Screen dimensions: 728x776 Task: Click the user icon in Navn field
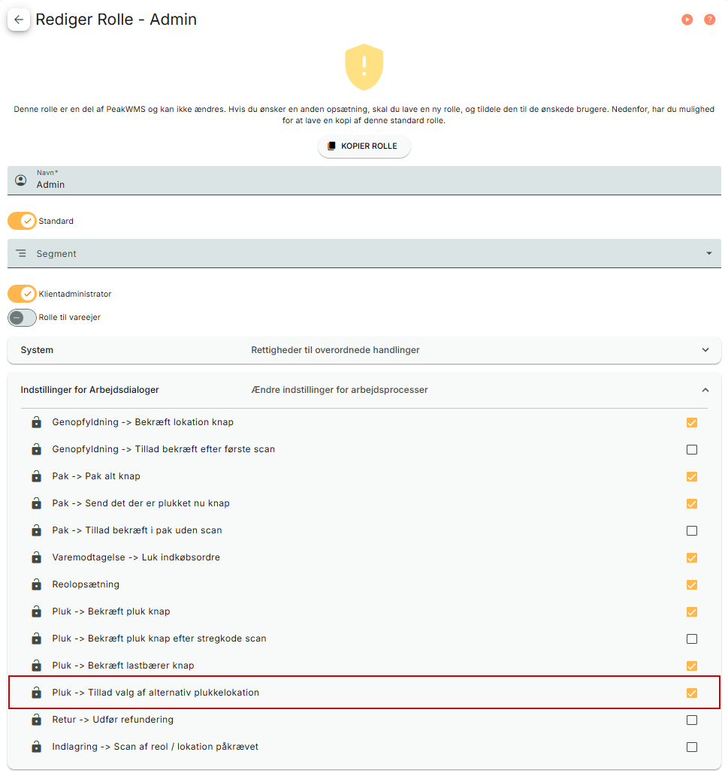click(21, 180)
